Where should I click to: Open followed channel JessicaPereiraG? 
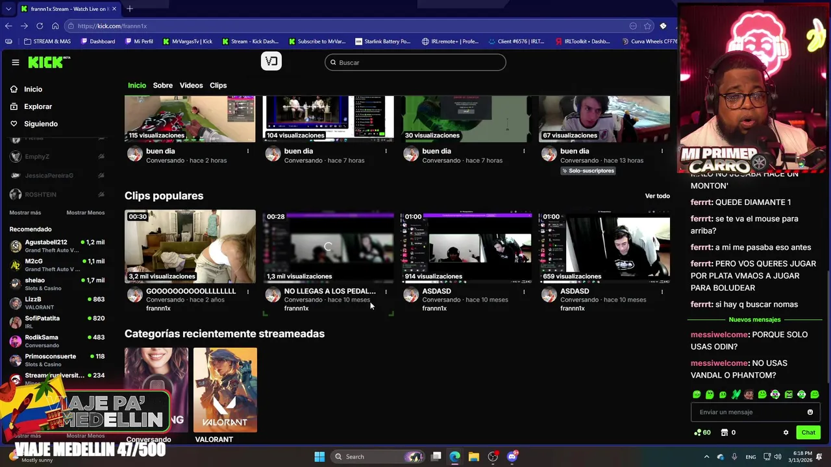[x=57, y=176]
